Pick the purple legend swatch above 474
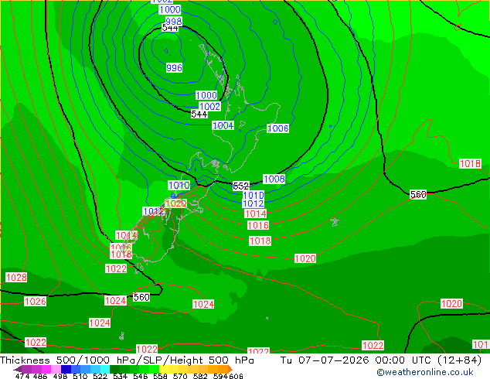Viewport: 490px width, 379px height. click(x=26, y=369)
